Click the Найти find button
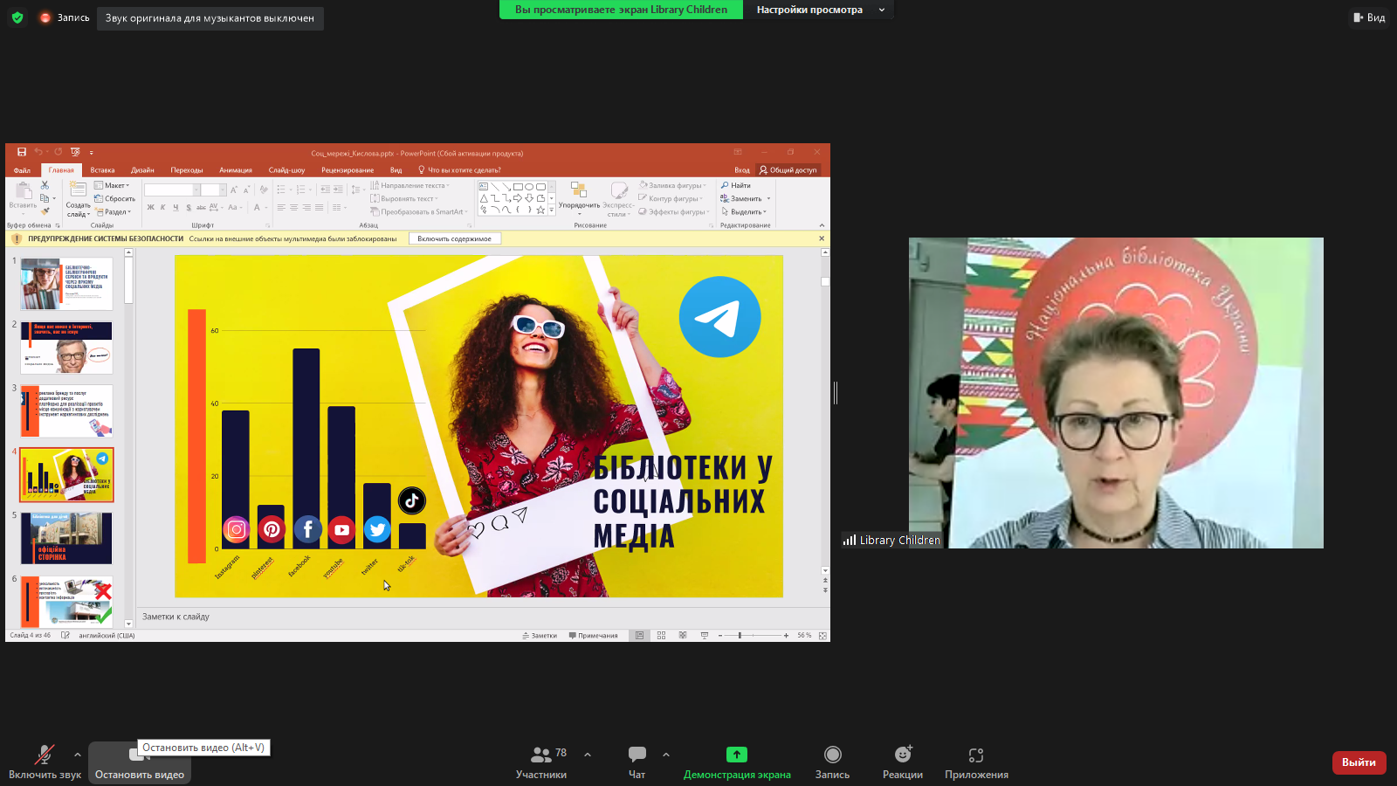1397x786 pixels. [x=735, y=185]
